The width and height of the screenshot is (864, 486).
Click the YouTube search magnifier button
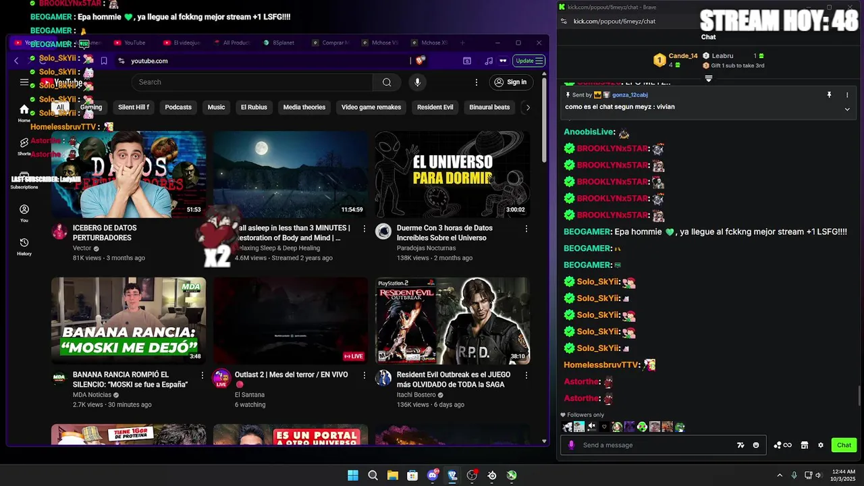tap(387, 82)
